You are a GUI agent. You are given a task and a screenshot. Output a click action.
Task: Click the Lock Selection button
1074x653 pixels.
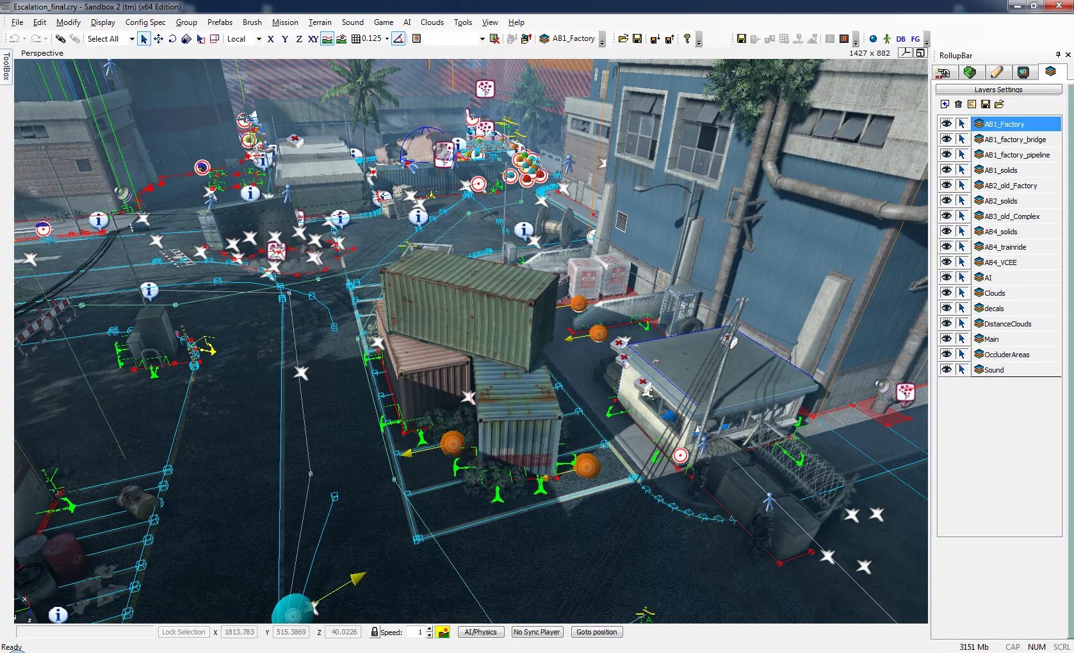pos(184,632)
